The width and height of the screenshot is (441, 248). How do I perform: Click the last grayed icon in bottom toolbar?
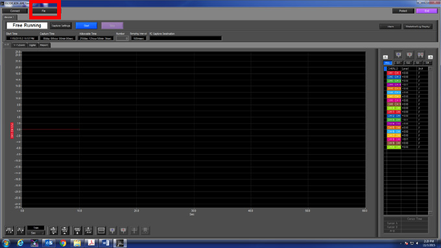point(145,231)
